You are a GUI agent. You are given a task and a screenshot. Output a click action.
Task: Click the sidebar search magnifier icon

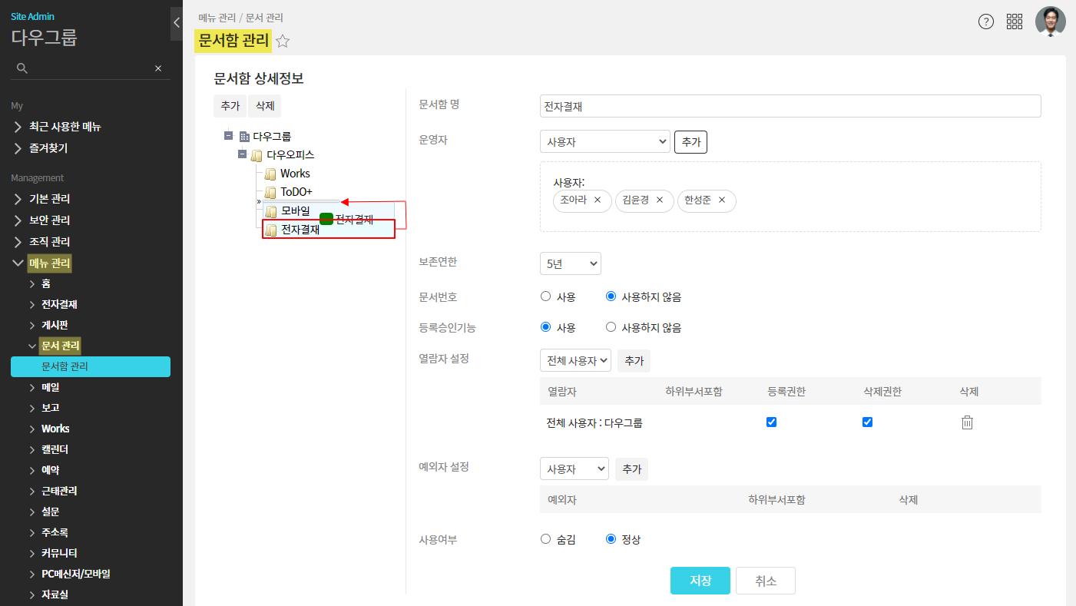pyautogui.click(x=22, y=68)
